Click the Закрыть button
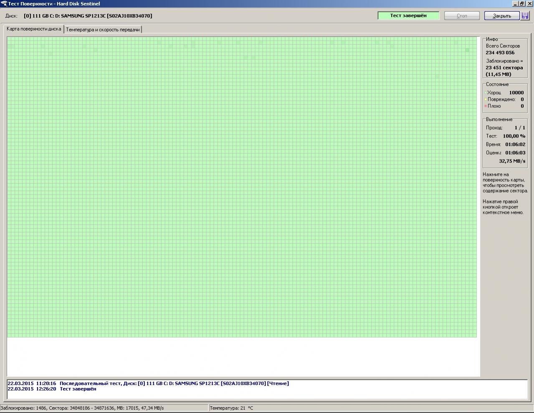Viewport: 534px width, 413px height. (502, 16)
